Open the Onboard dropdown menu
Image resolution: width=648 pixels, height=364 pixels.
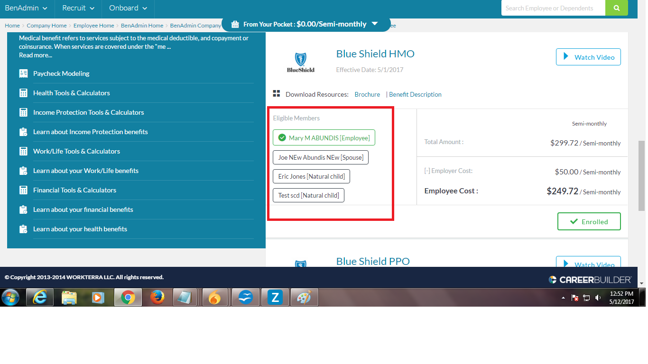(x=128, y=8)
